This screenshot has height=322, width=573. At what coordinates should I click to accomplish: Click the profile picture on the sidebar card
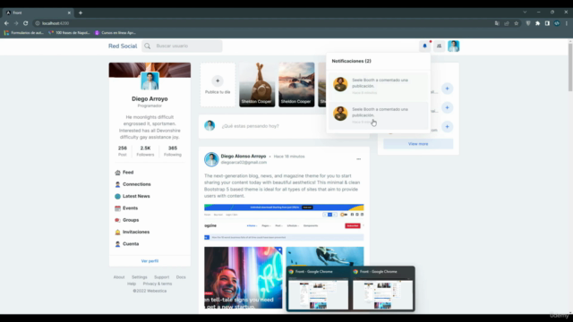150,80
